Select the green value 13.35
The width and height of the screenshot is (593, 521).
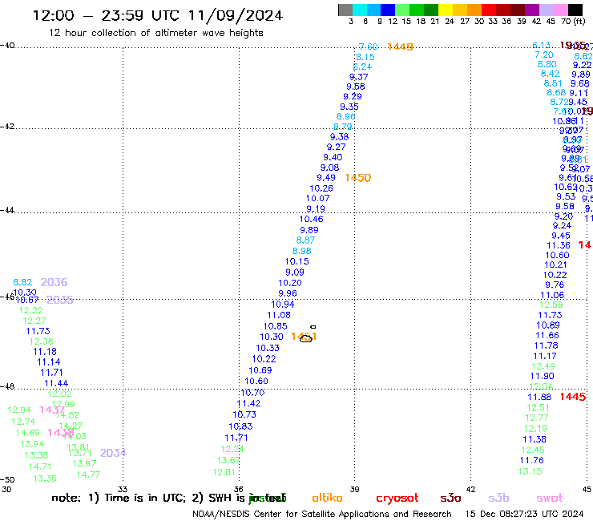45,479
